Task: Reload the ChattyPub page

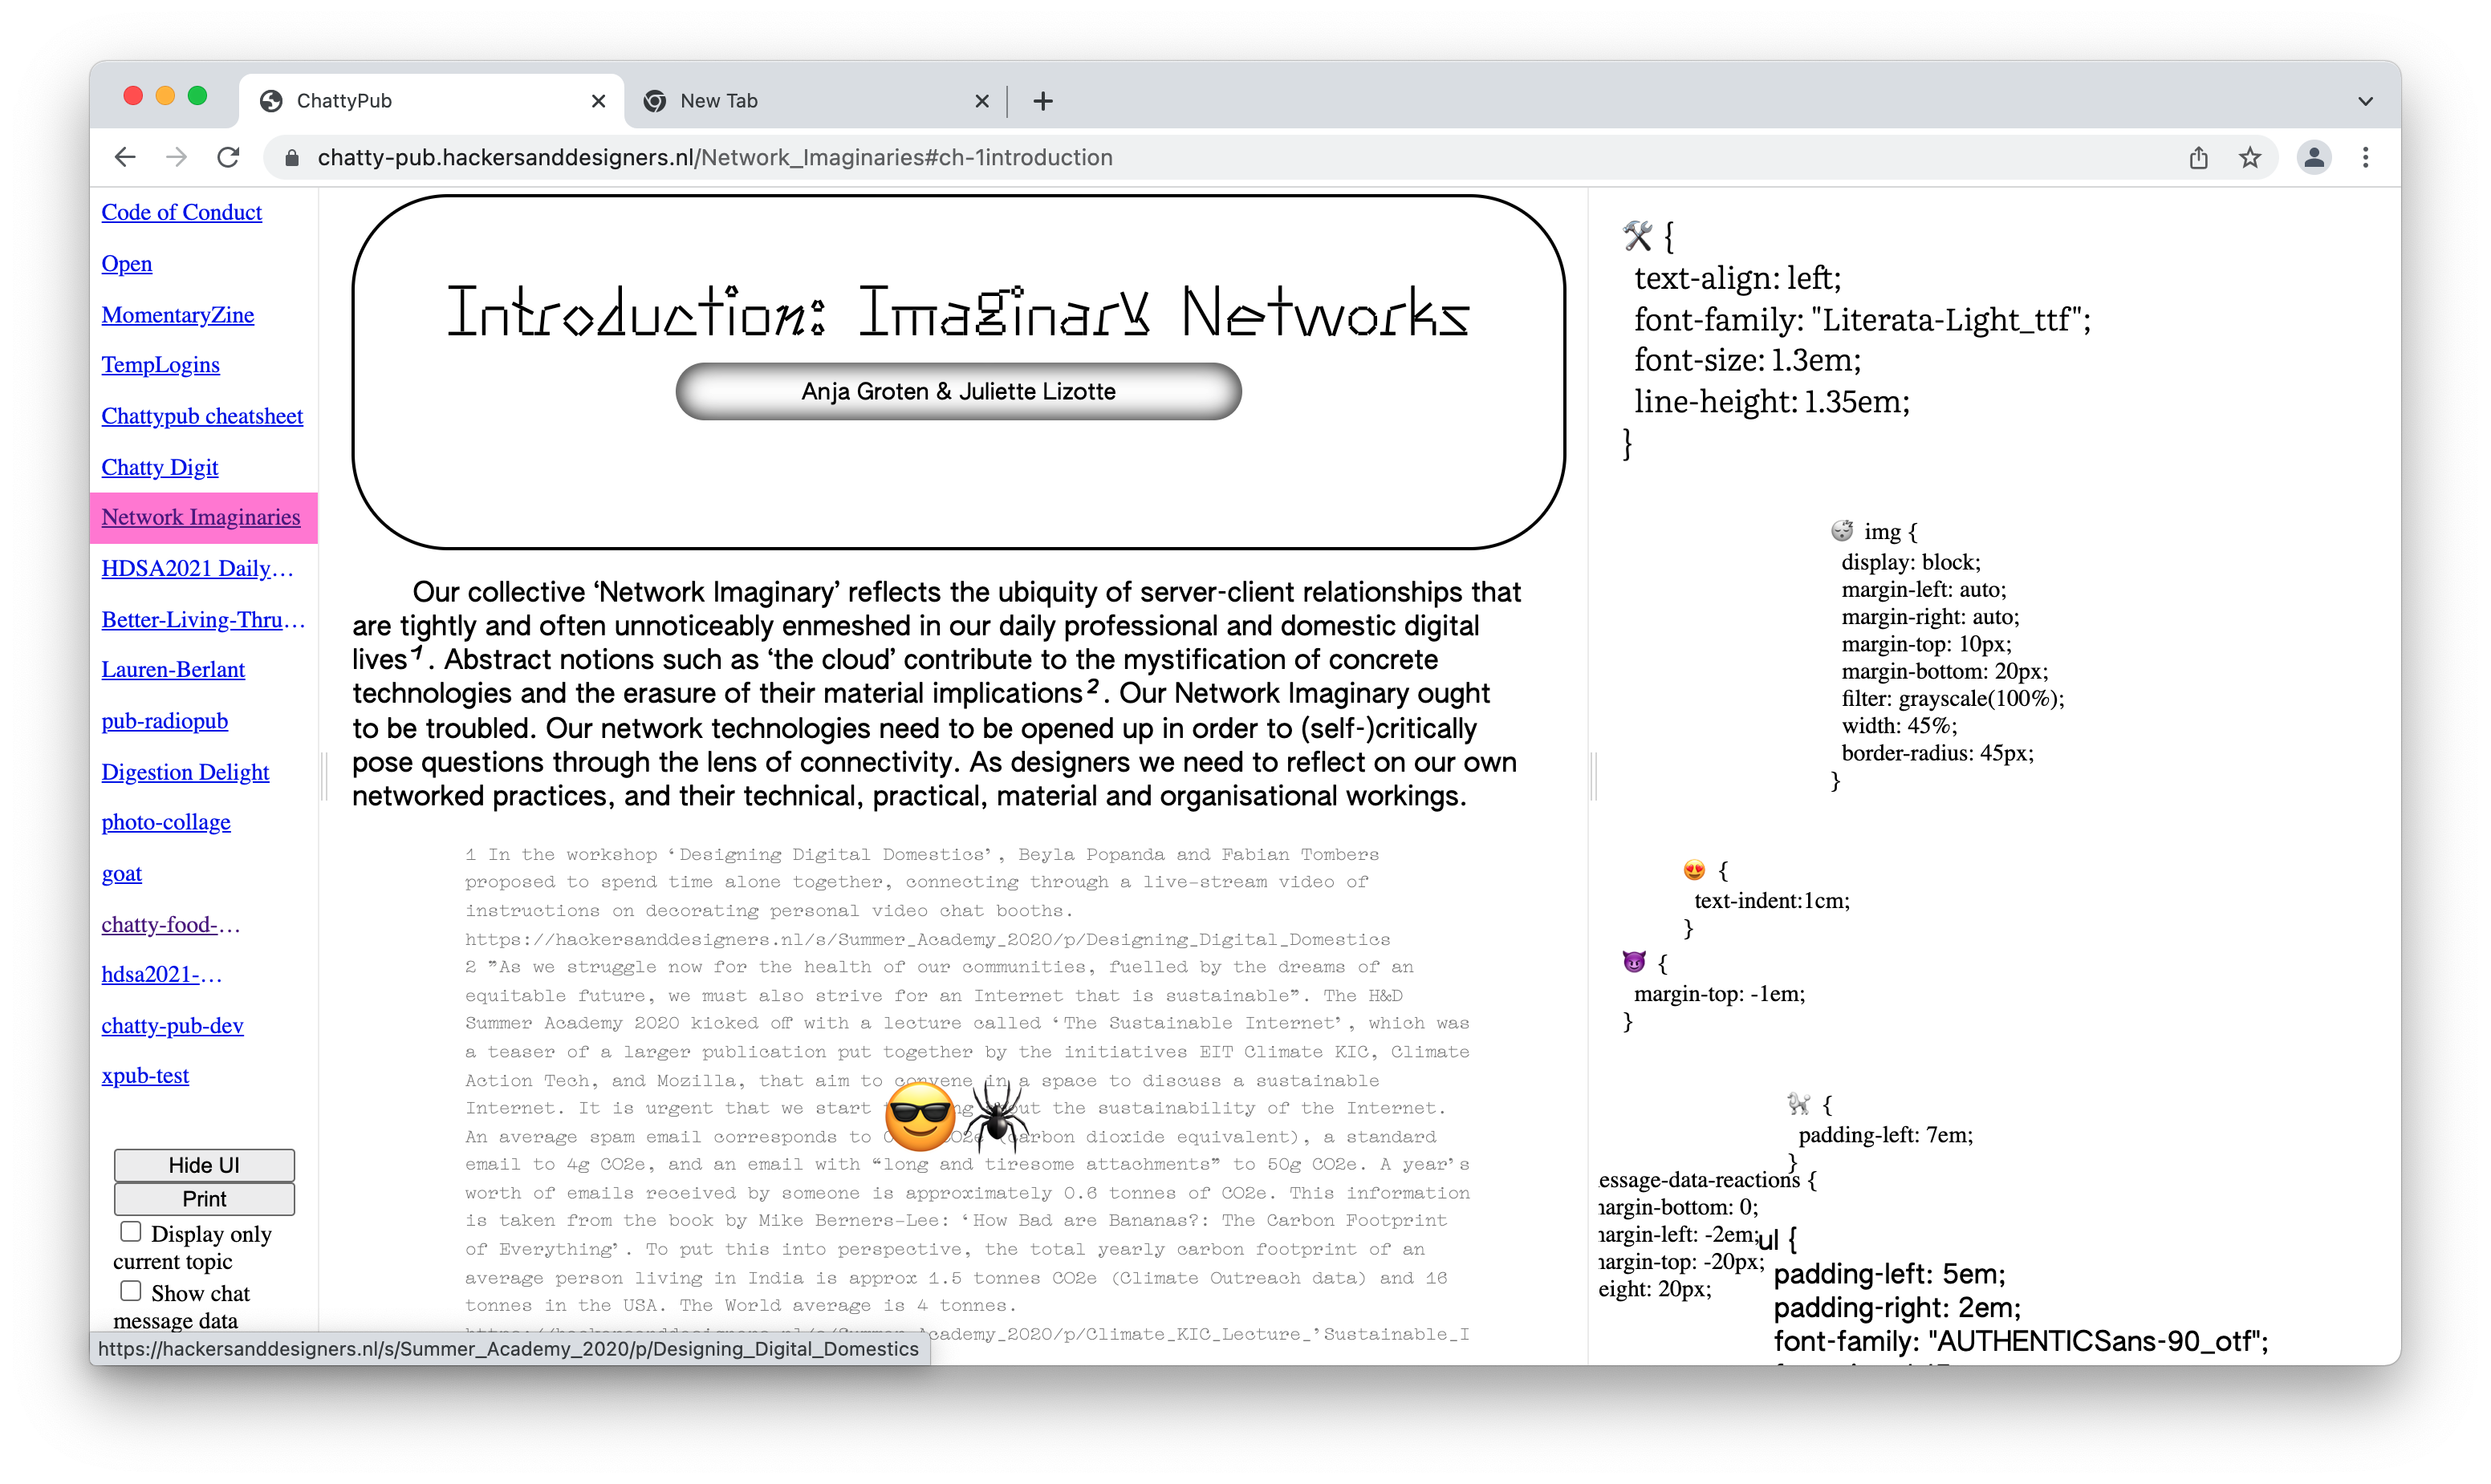Action: (x=228, y=157)
